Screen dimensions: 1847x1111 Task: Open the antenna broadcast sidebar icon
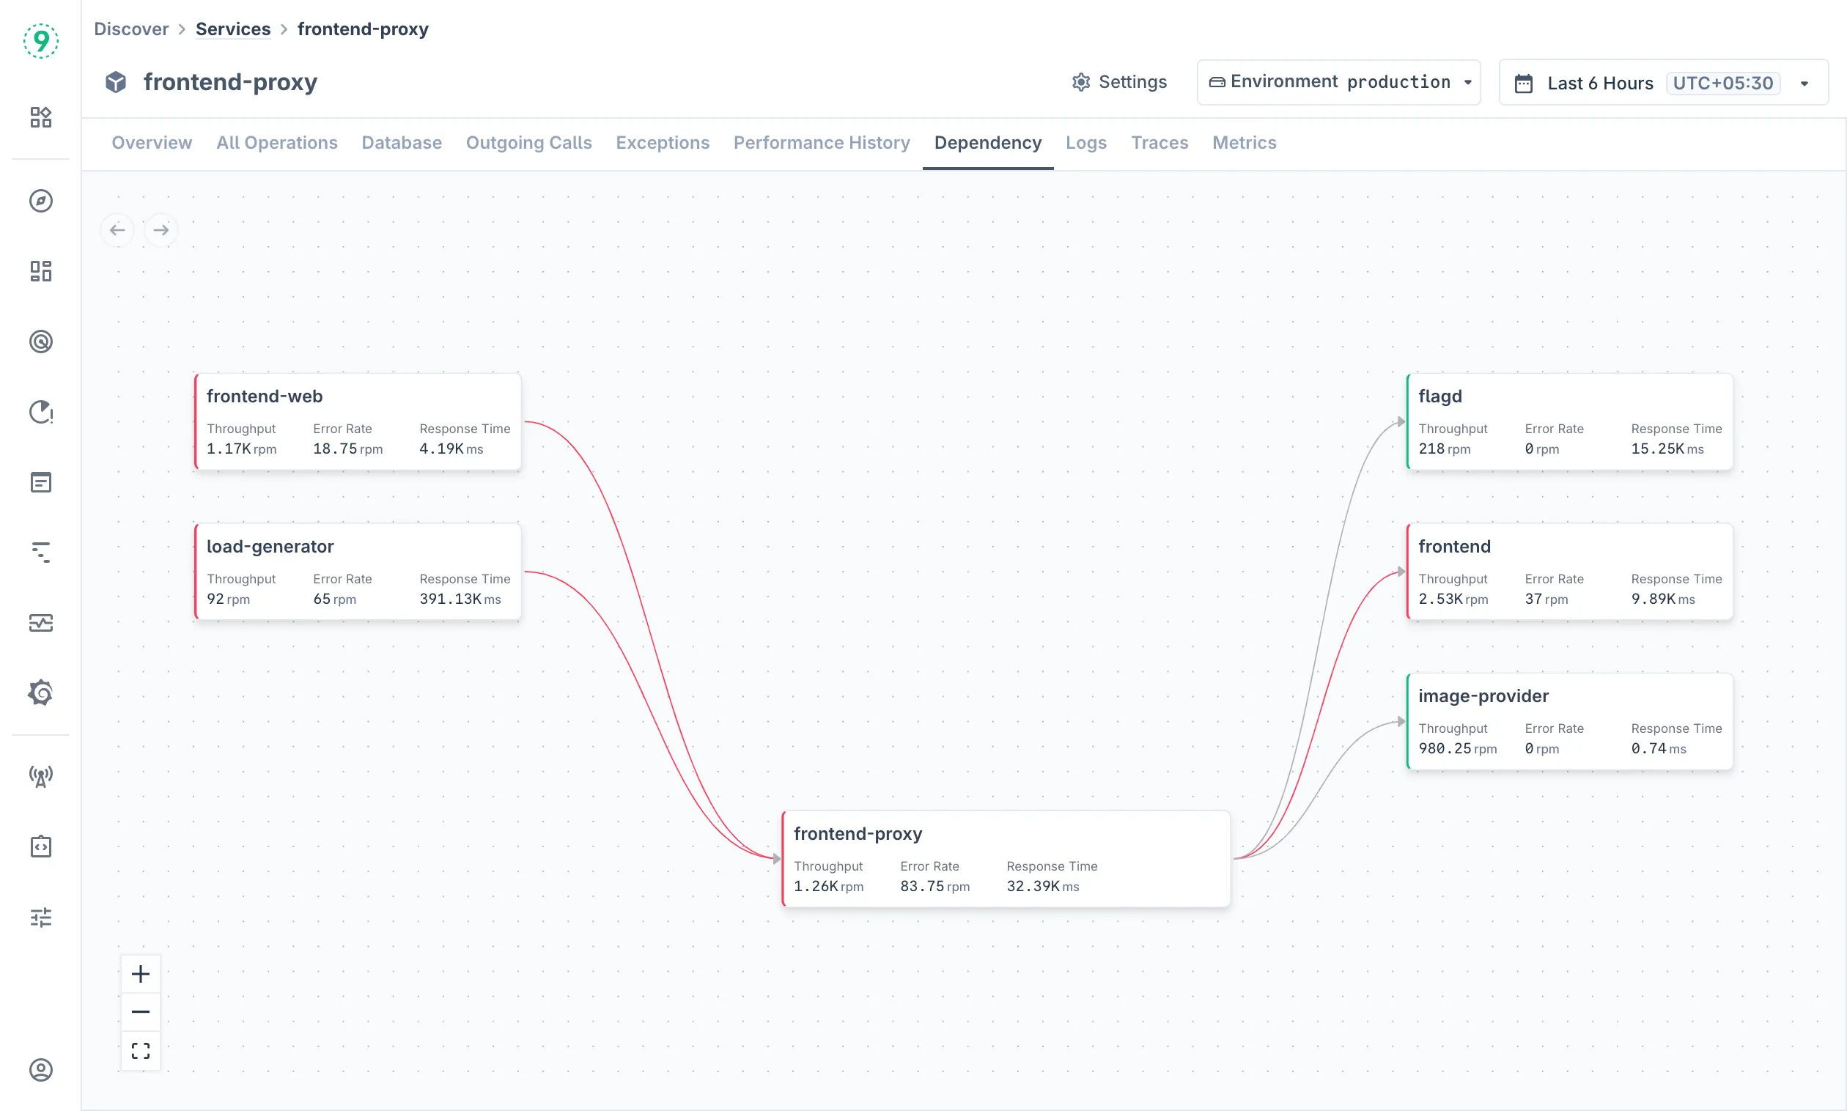(40, 776)
